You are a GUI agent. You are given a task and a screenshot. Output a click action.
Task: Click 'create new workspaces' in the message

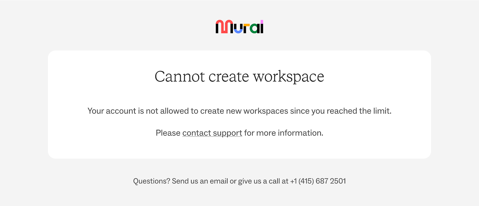pyautogui.click(x=244, y=111)
